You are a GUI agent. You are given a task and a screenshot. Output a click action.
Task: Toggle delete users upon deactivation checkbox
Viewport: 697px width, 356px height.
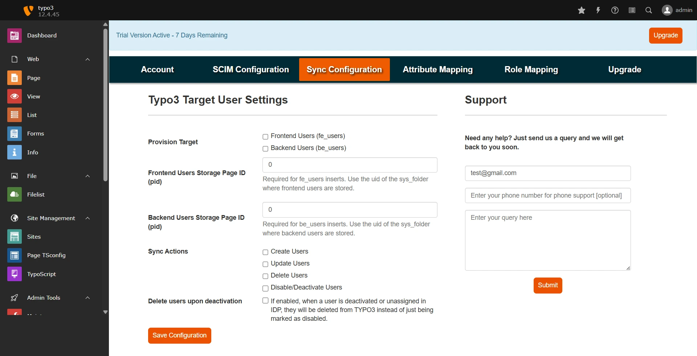click(265, 300)
